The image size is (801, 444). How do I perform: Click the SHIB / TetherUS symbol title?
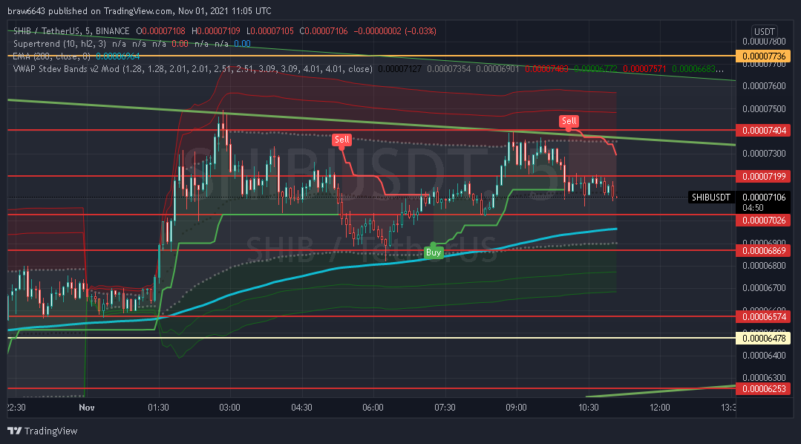[x=71, y=31]
